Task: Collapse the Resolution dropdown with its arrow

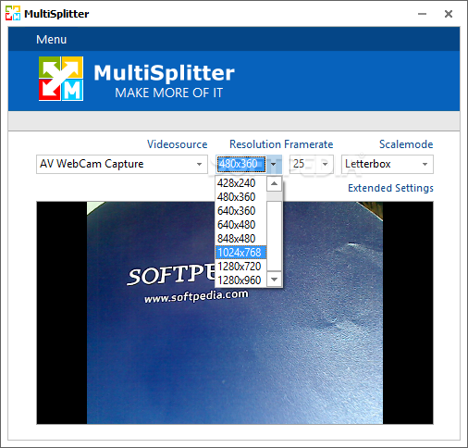Action: 274,164
